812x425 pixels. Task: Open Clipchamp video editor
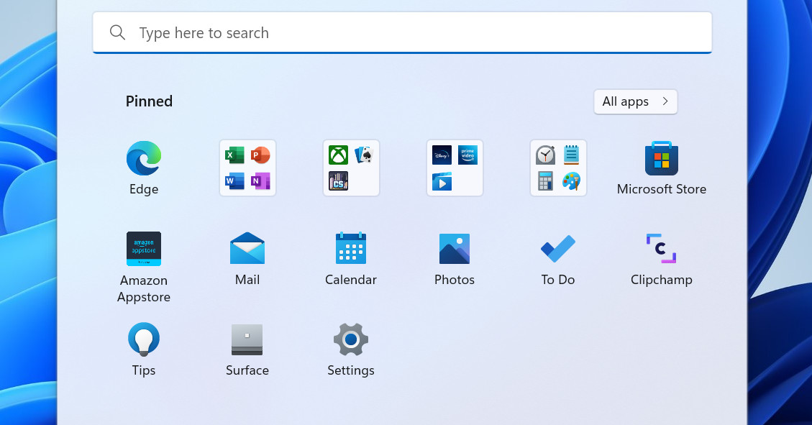tap(661, 249)
